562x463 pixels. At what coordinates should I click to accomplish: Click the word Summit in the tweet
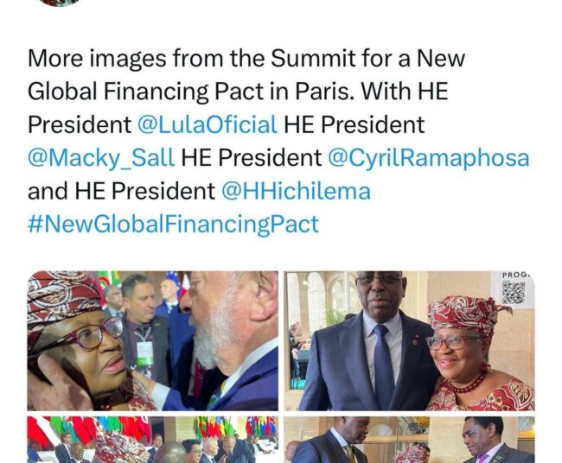coord(313,58)
